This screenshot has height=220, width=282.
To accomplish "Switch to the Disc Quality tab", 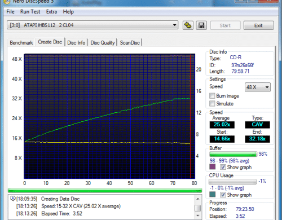I will pos(103,43).
